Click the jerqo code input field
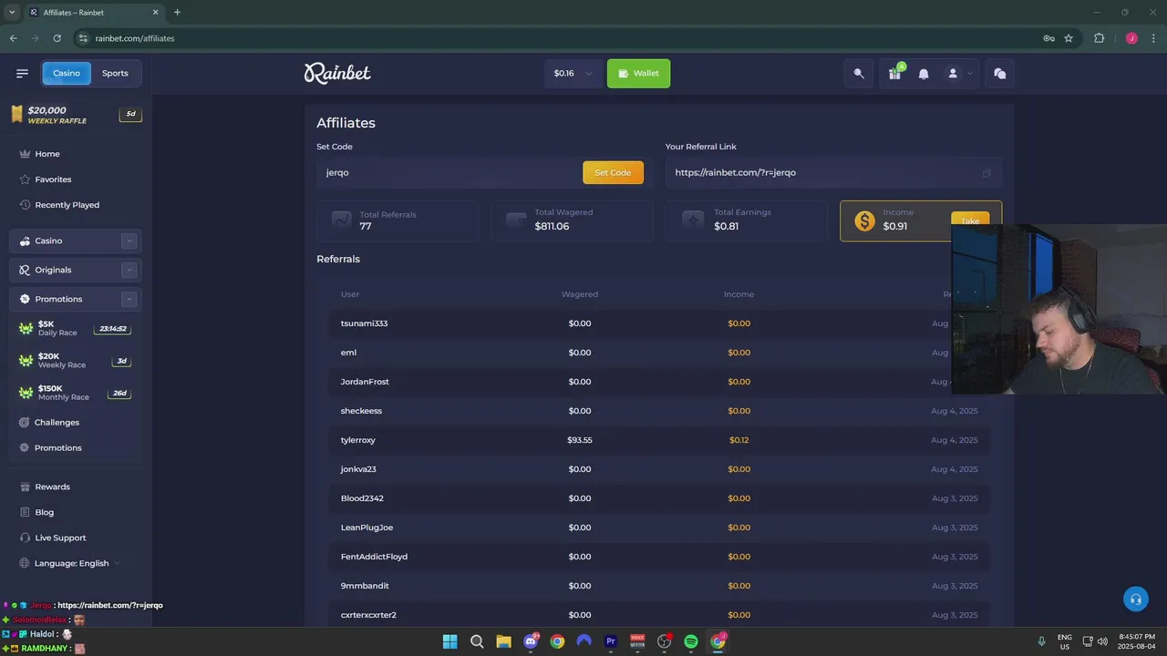Viewport: 1167px width, 656px height. (449, 172)
